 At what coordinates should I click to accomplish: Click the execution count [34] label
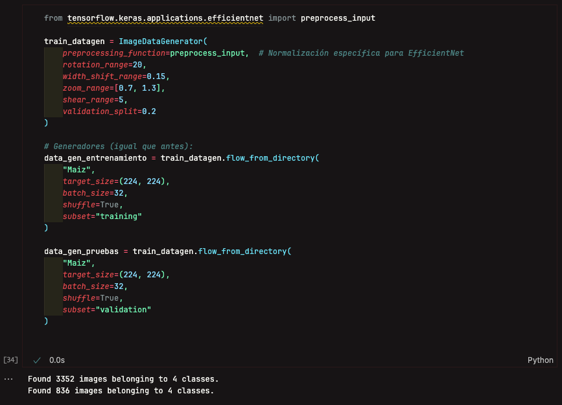(10, 360)
